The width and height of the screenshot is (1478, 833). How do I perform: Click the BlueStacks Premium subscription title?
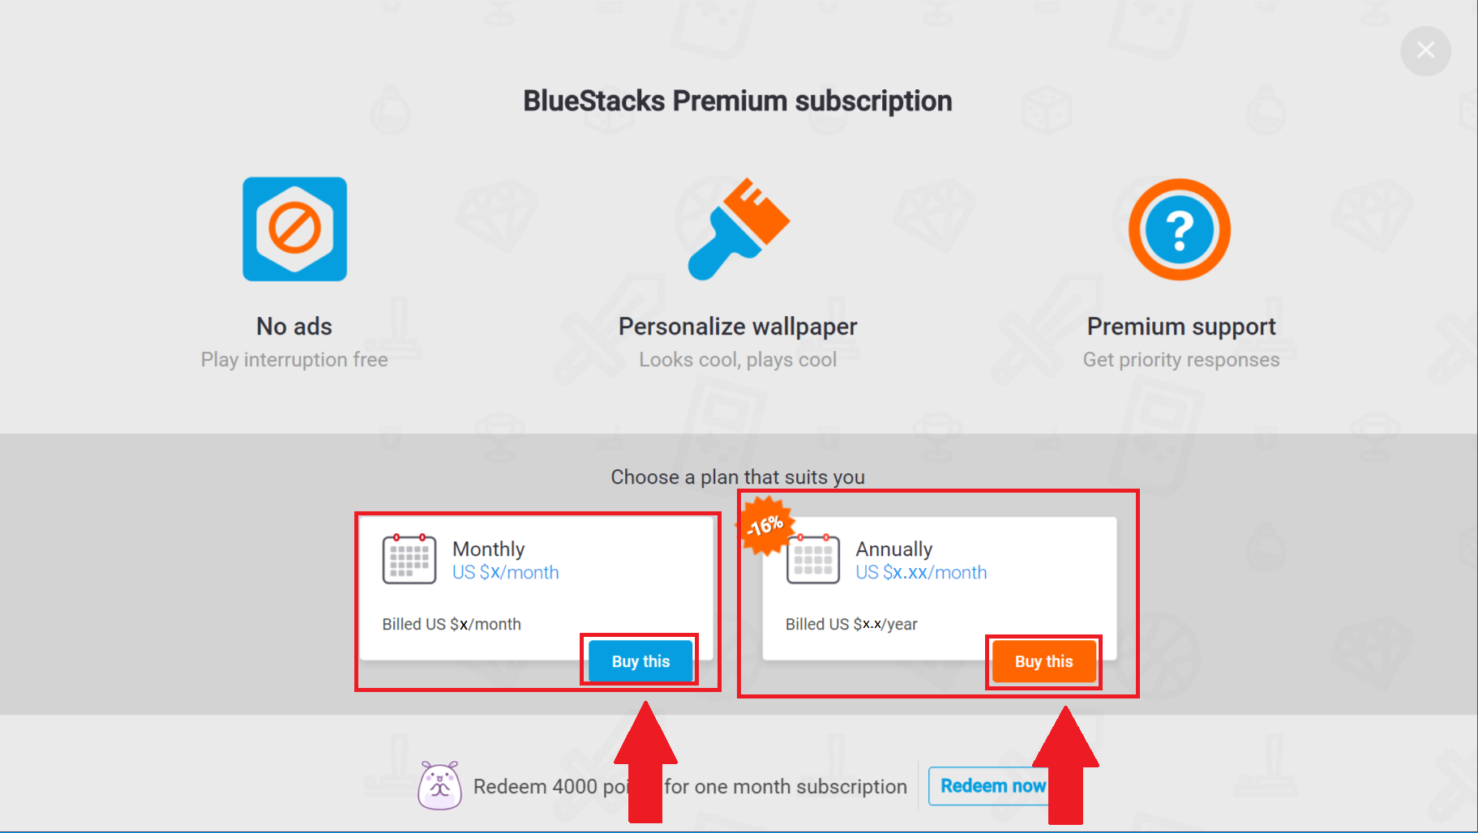tap(738, 101)
